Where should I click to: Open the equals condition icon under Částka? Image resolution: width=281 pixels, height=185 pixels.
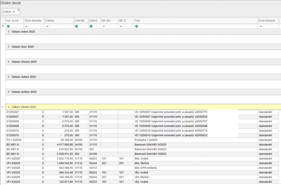point(47,26)
